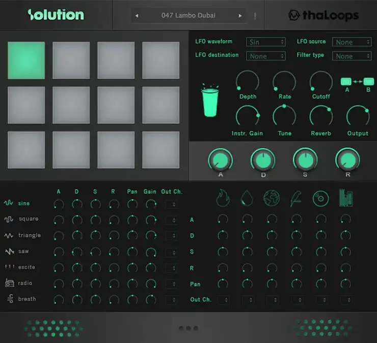Click the excite layer label
This screenshot has width=377, height=343.
(26, 267)
